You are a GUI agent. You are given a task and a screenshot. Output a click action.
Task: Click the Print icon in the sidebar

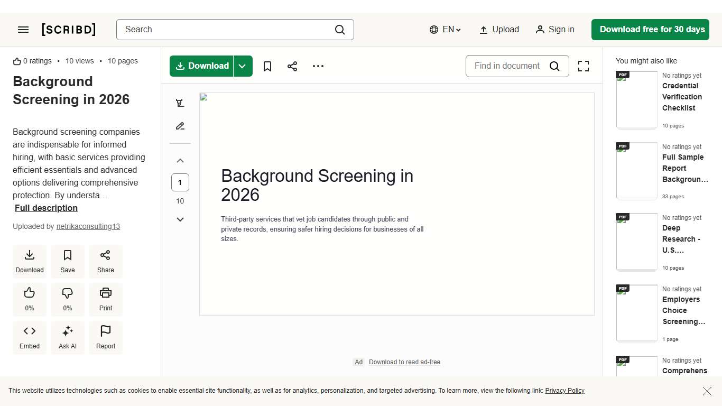105,299
